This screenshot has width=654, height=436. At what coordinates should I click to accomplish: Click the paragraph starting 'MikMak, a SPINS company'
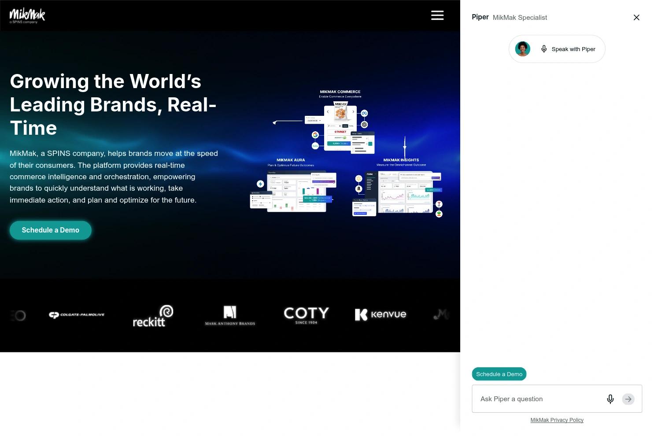(x=114, y=177)
